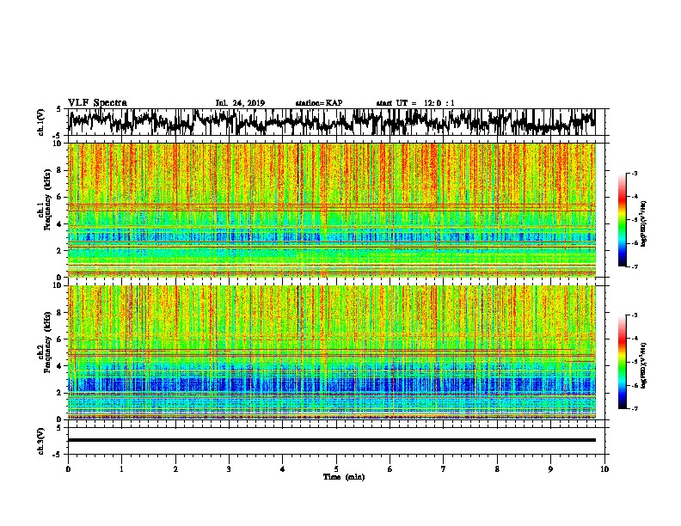Viewport: 681px width, 526px height.
Task: Click the "ch.3(V)" axis label
Action: [41, 441]
